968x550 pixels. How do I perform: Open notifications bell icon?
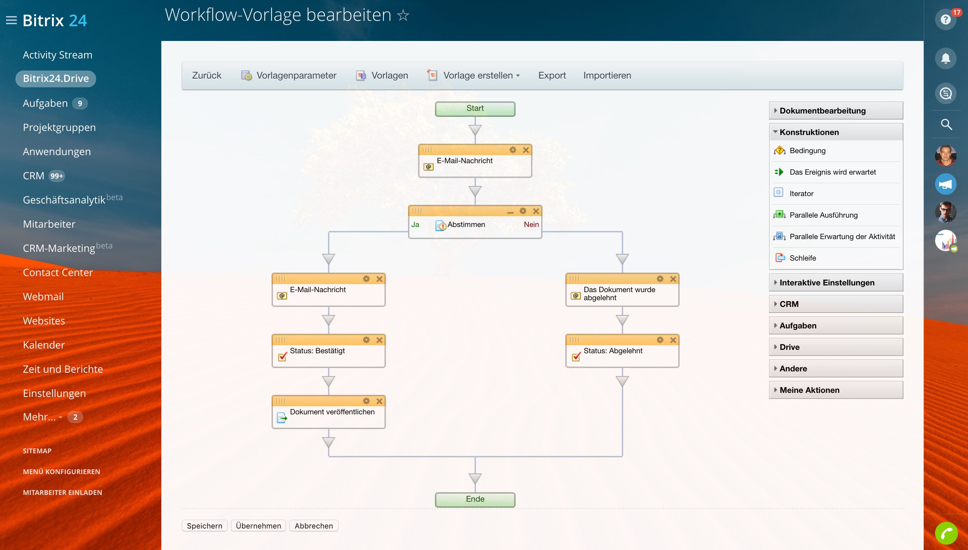click(x=945, y=58)
